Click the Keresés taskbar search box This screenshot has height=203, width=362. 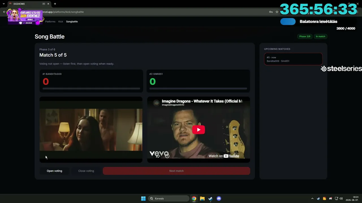click(169, 198)
